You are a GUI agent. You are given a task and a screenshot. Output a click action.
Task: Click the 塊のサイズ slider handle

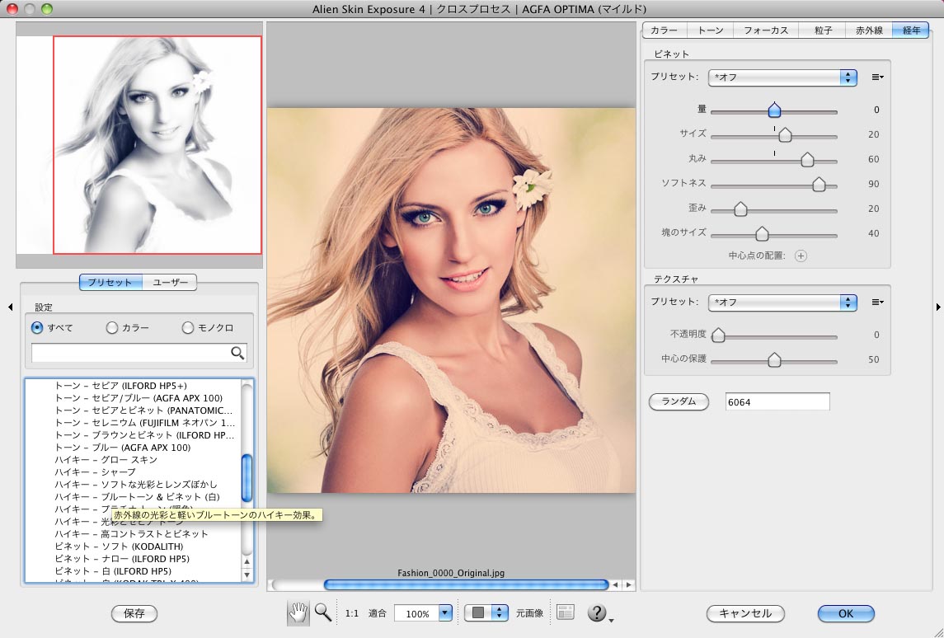click(x=762, y=233)
